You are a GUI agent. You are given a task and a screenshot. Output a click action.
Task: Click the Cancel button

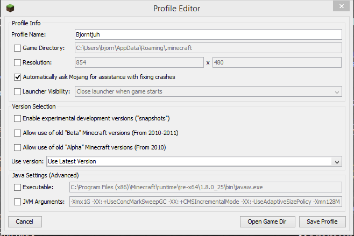(25, 222)
